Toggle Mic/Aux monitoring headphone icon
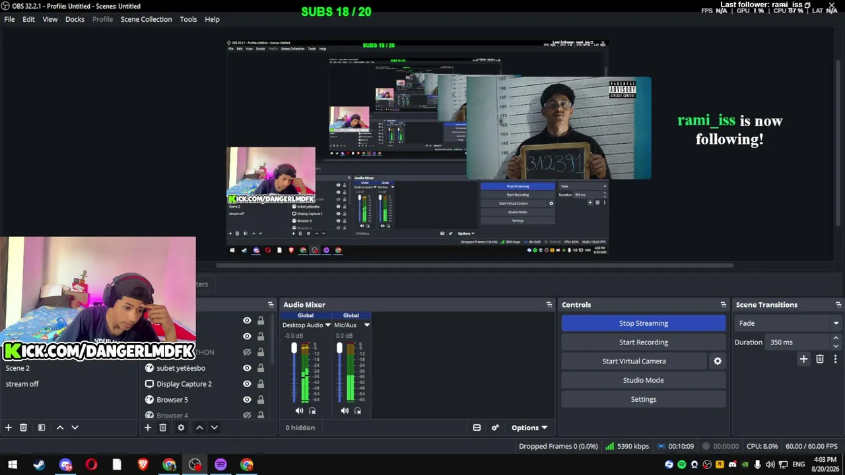Screen dimensions: 845x475 coord(358,410)
